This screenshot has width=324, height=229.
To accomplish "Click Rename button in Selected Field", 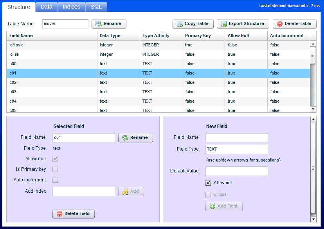I will (x=135, y=138).
